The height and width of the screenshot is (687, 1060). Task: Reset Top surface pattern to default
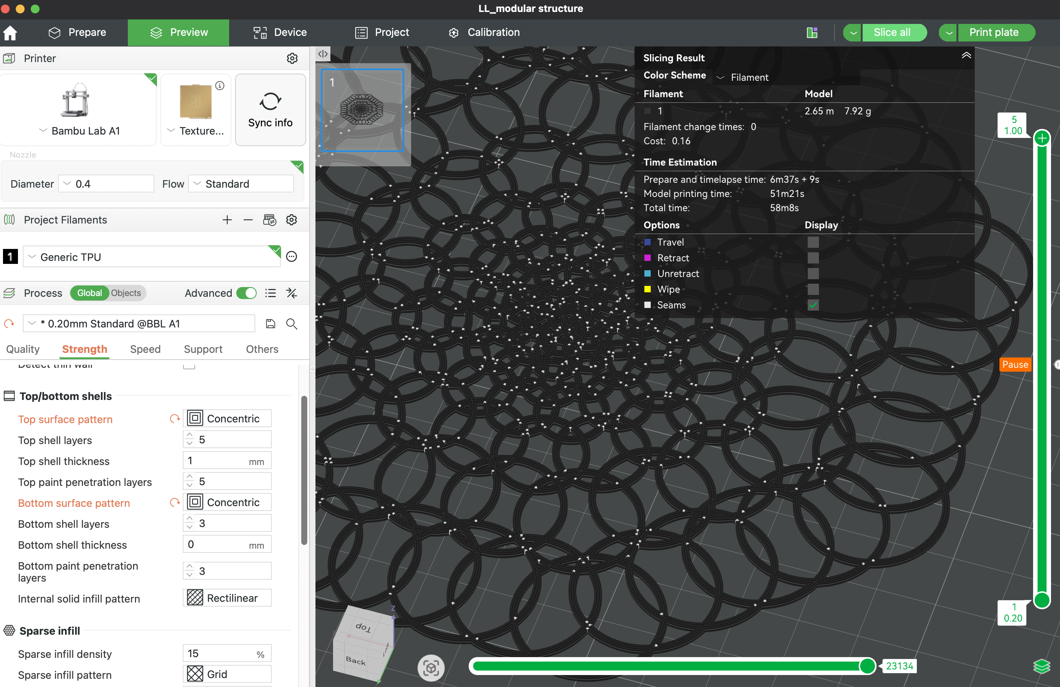(x=175, y=419)
